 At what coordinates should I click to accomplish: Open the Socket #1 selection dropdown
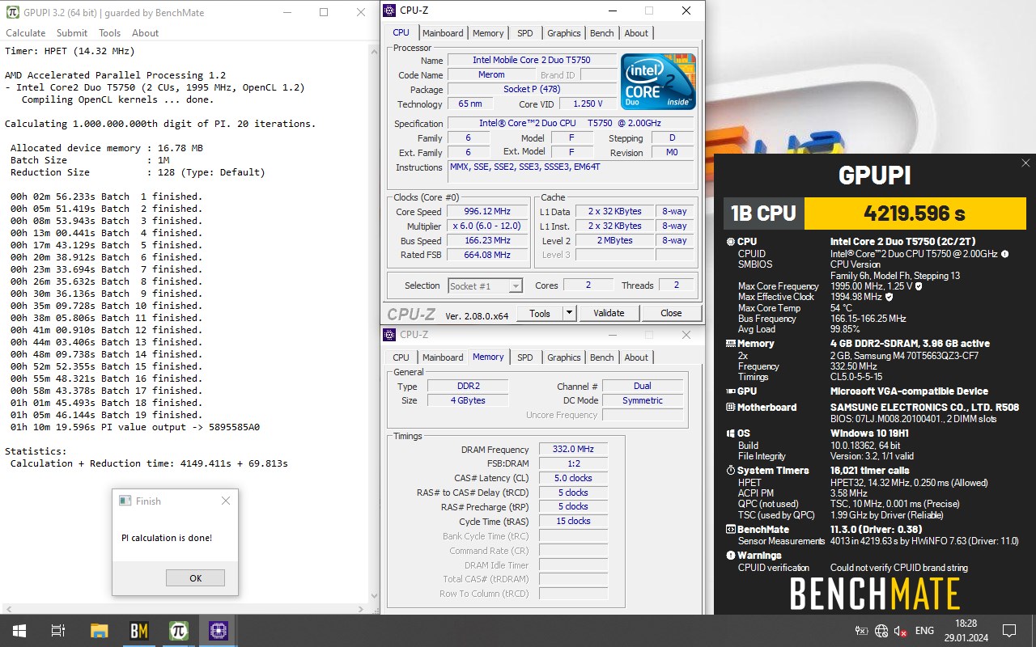pyautogui.click(x=486, y=285)
